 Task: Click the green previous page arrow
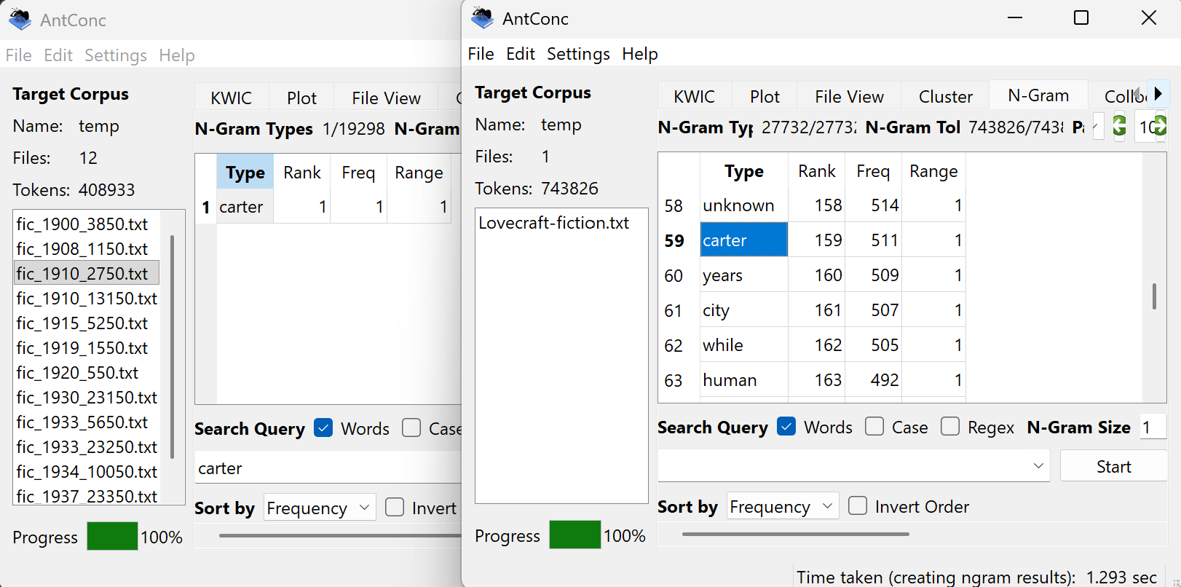pos(1119,127)
